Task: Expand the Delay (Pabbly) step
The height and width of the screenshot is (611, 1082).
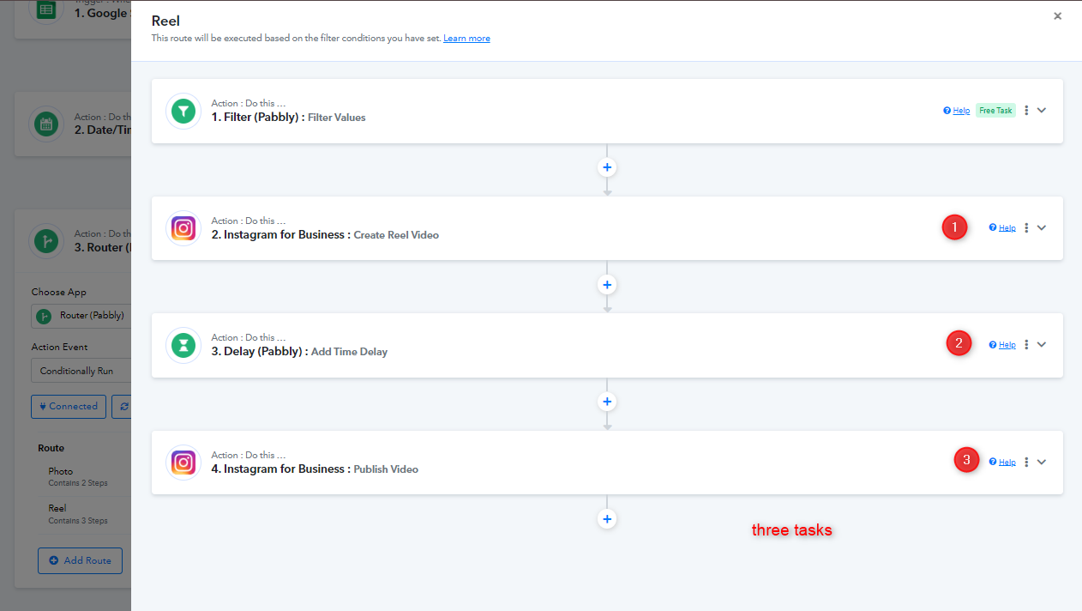Action: (1042, 345)
